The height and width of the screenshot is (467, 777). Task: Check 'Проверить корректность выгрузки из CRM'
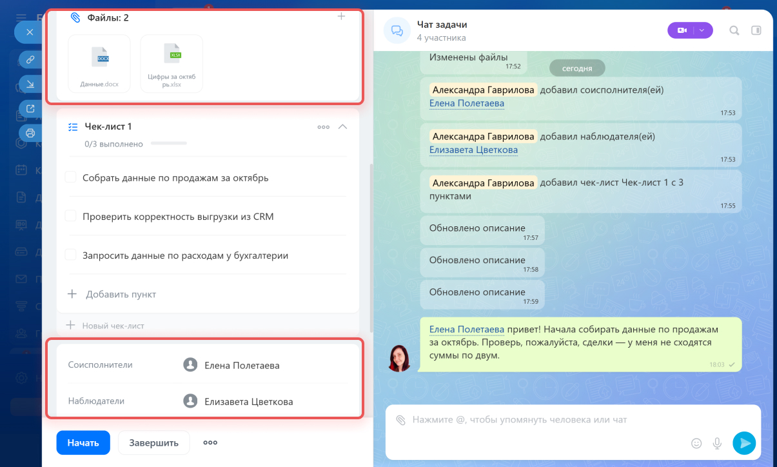point(71,216)
